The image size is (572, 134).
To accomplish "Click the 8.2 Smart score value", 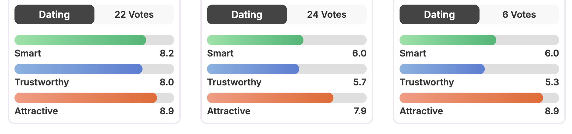I will (167, 53).
